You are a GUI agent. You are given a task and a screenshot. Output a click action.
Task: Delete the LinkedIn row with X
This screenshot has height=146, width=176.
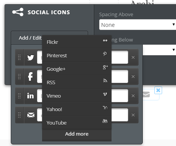[133, 96]
